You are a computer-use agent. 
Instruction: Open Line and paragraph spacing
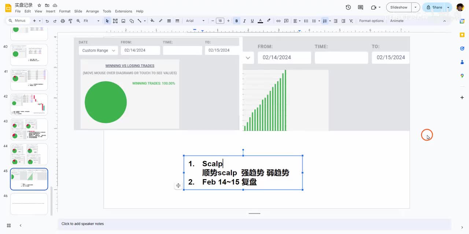(306, 21)
